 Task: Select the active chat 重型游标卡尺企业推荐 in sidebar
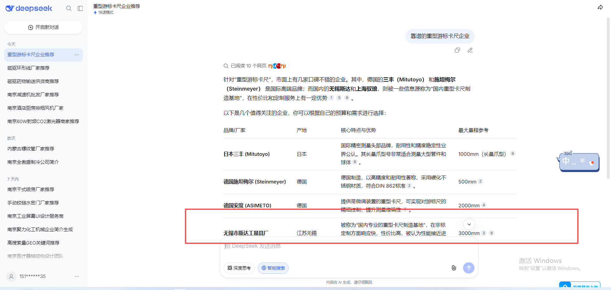click(x=43, y=55)
